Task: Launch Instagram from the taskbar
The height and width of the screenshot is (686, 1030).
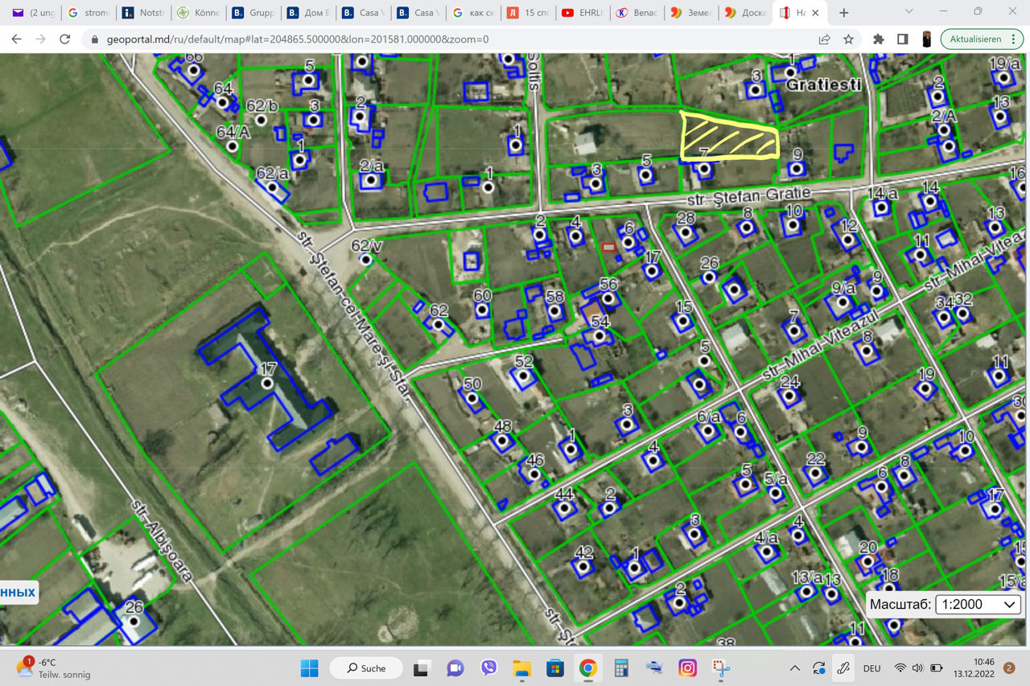Action: coord(687,668)
